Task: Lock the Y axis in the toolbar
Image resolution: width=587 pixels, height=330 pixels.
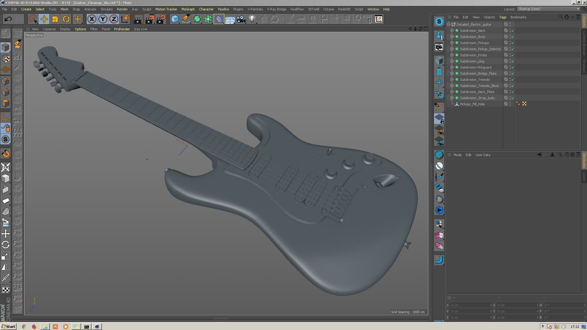Action: pyautogui.click(x=103, y=19)
